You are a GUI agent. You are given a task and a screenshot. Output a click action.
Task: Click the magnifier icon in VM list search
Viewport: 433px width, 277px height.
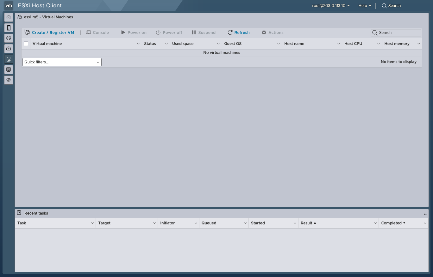click(x=375, y=33)
